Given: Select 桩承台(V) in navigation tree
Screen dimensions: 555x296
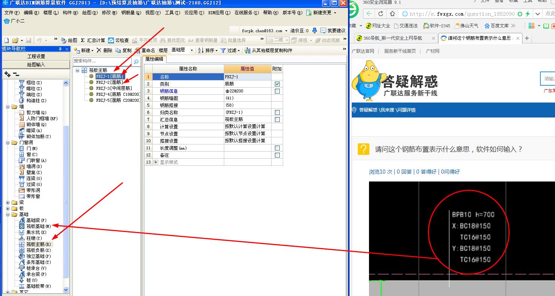Looking at the screenshot, I should click(x=33, y=268).
